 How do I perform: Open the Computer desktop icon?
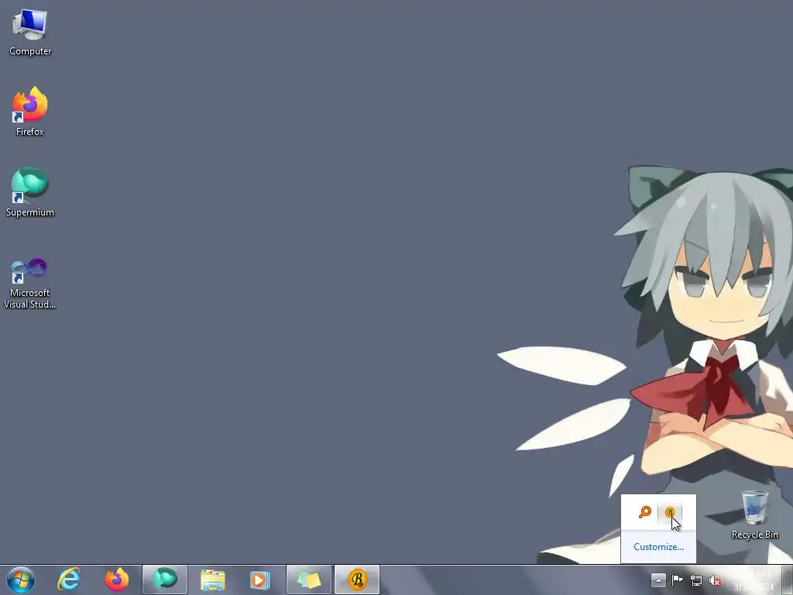click(x=30, y=33)
